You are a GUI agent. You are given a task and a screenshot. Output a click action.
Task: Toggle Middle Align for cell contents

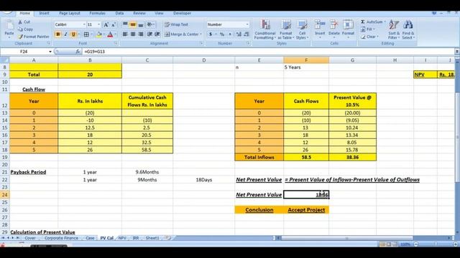(x=133, y=24)
